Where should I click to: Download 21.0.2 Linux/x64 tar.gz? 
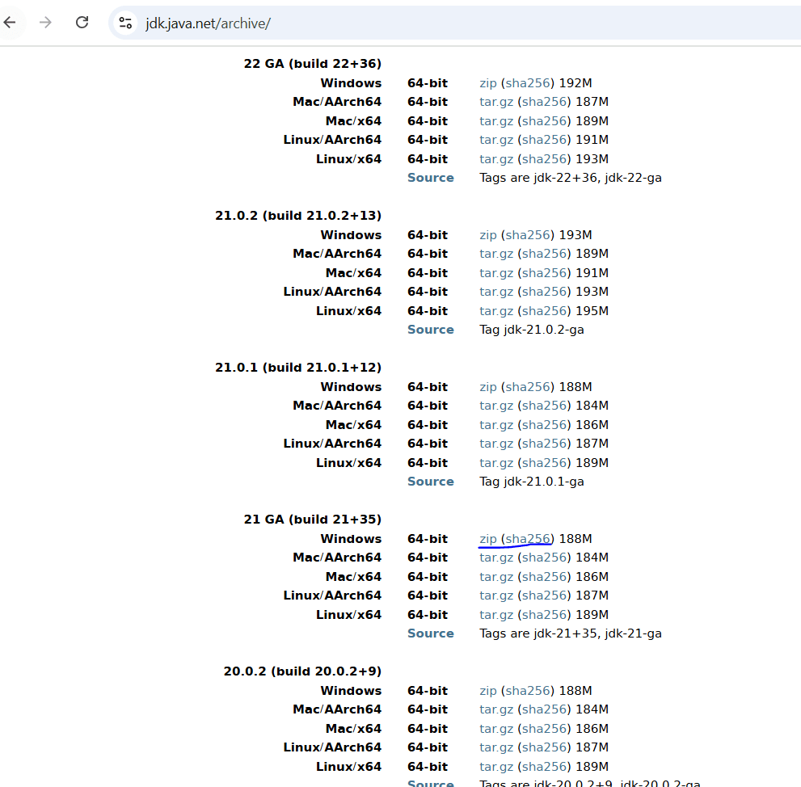click(496, 311)
